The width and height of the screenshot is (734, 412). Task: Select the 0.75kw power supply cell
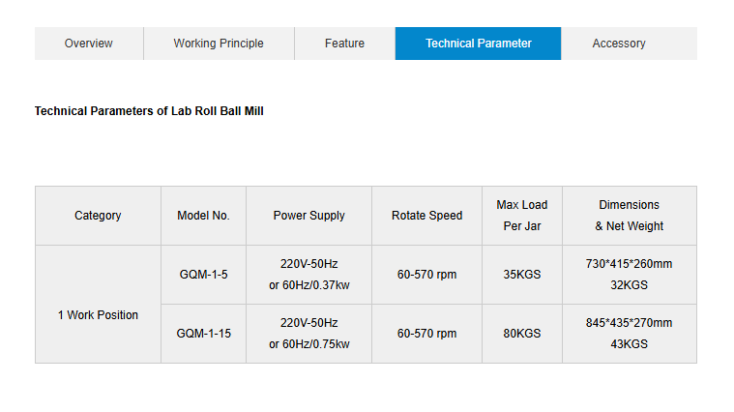(308, 334)
